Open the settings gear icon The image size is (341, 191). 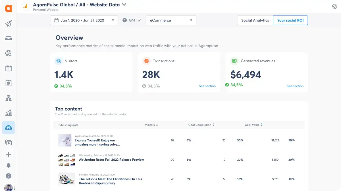[334, 6]
